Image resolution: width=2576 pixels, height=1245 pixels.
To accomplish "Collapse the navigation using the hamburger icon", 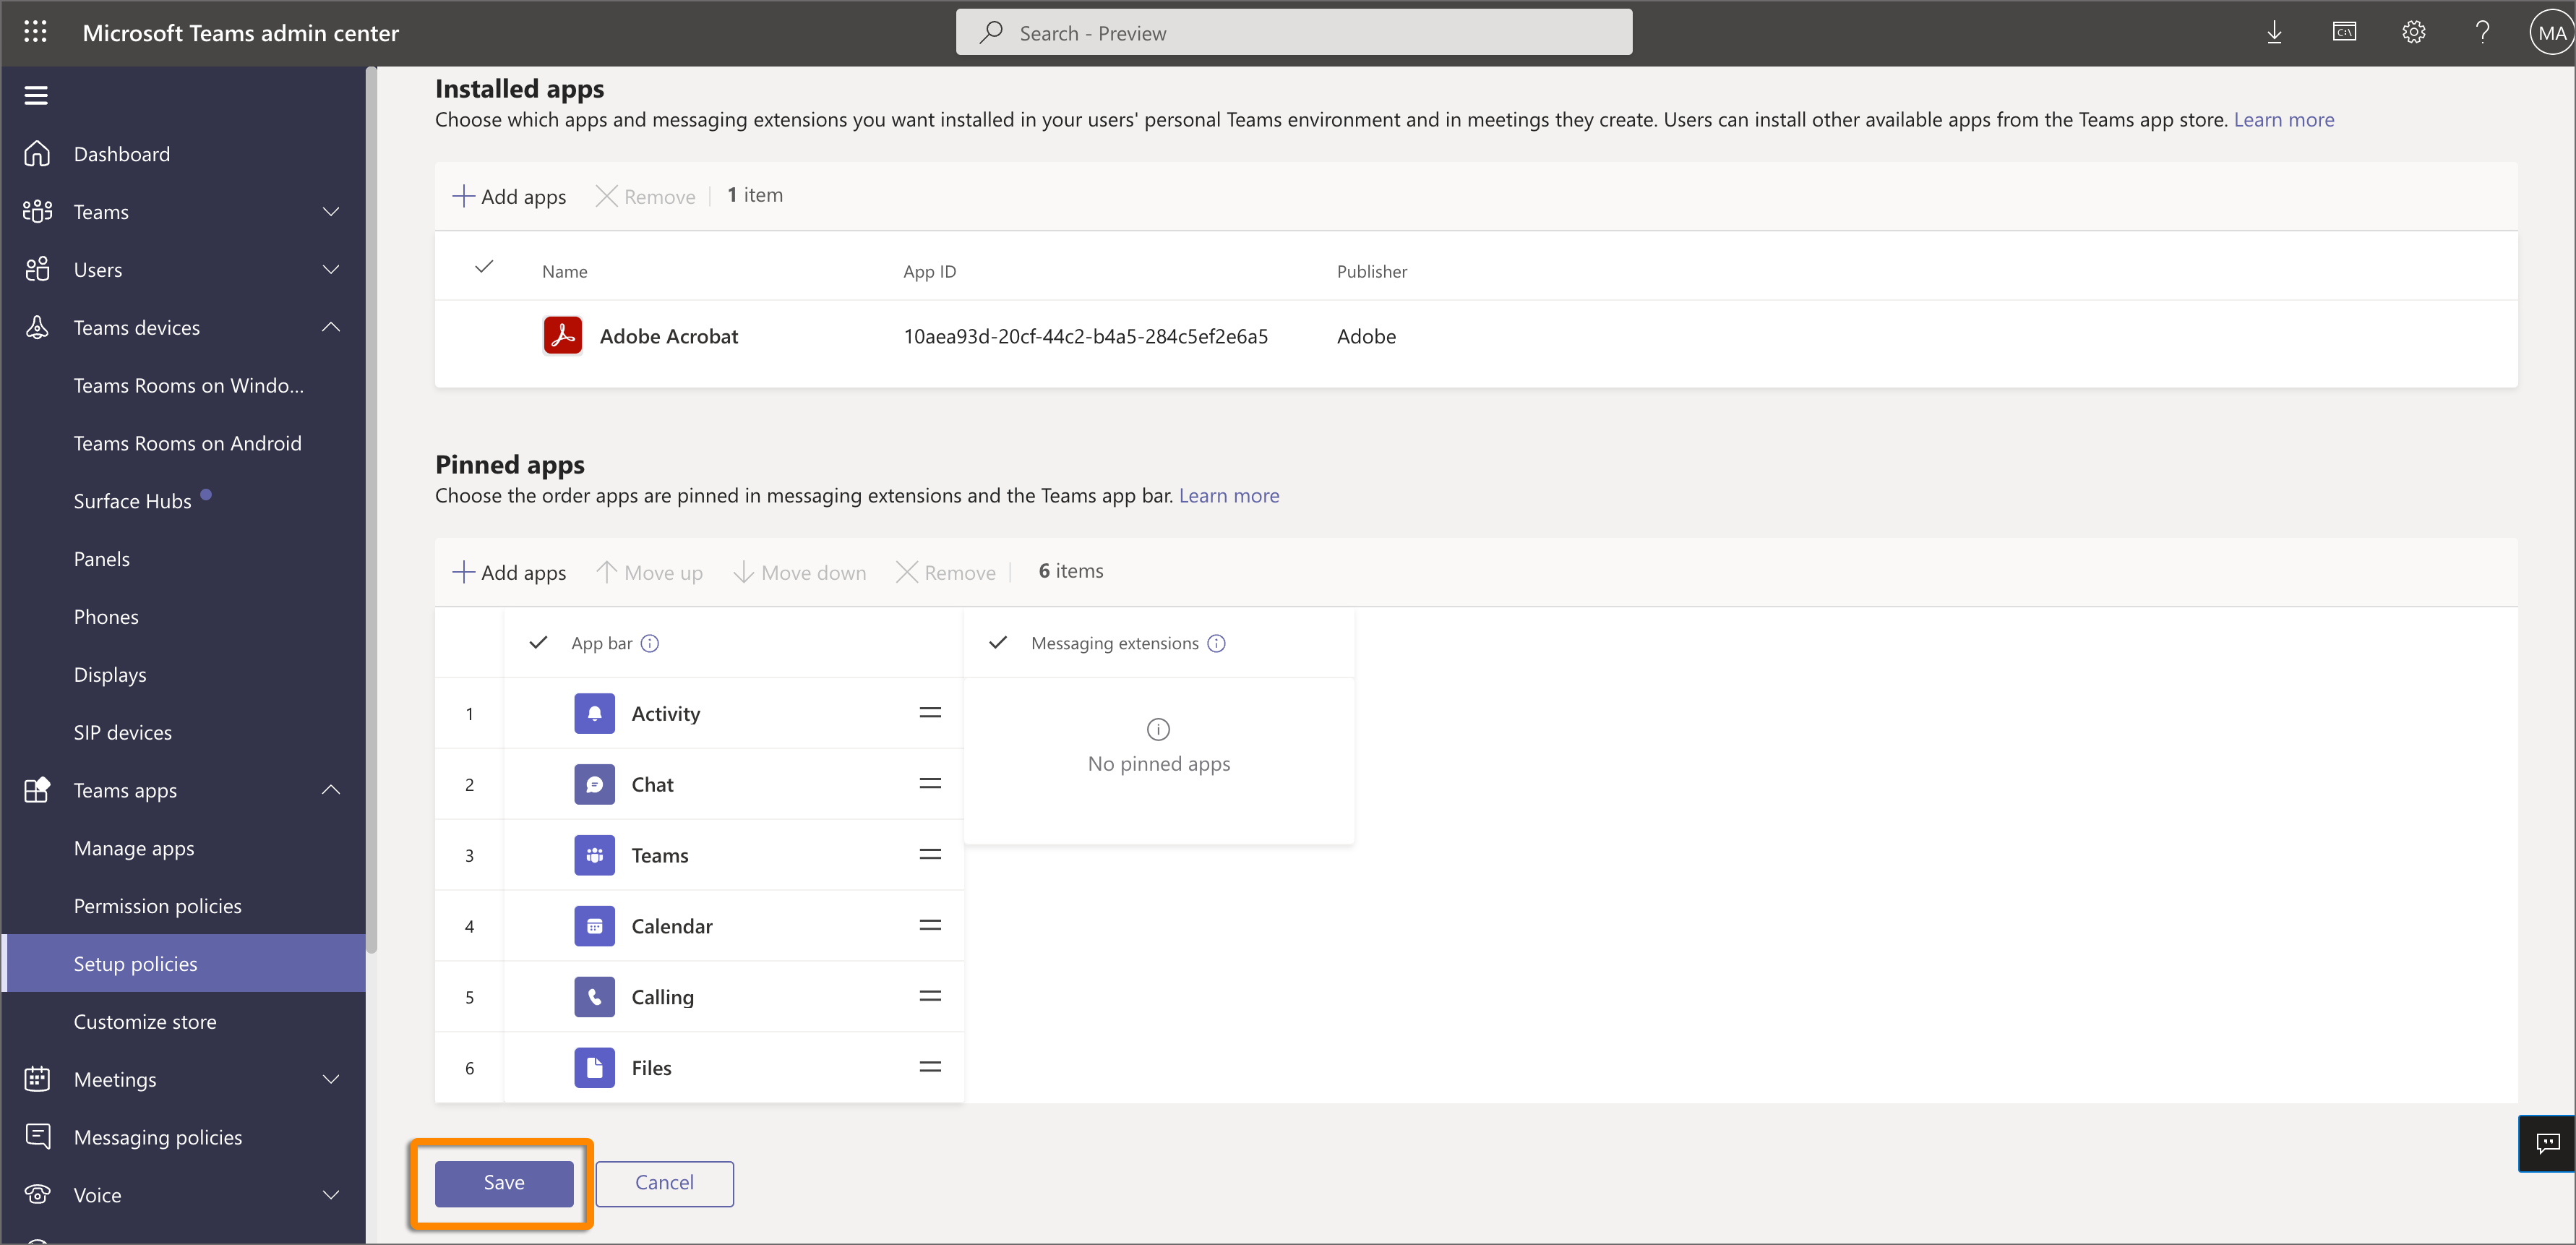I will click(x=37, y=93).
